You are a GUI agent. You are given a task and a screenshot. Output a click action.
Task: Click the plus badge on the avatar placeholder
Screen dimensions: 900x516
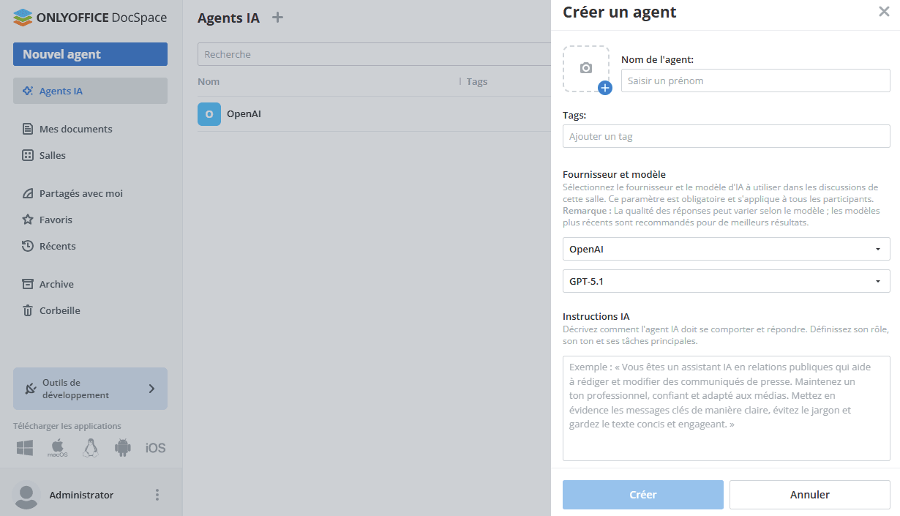coord(604,88)
